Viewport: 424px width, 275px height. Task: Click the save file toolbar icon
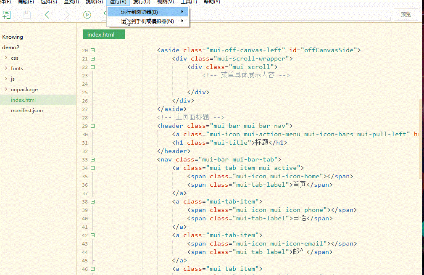pos(26,15)
